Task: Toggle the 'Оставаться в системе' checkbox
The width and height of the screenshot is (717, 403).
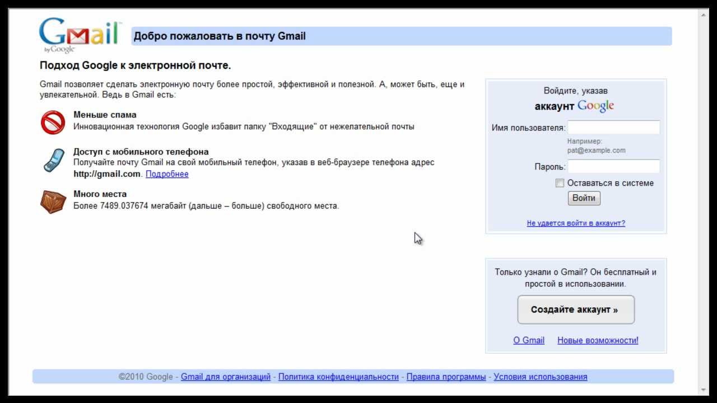Action: tap(560, 183)
